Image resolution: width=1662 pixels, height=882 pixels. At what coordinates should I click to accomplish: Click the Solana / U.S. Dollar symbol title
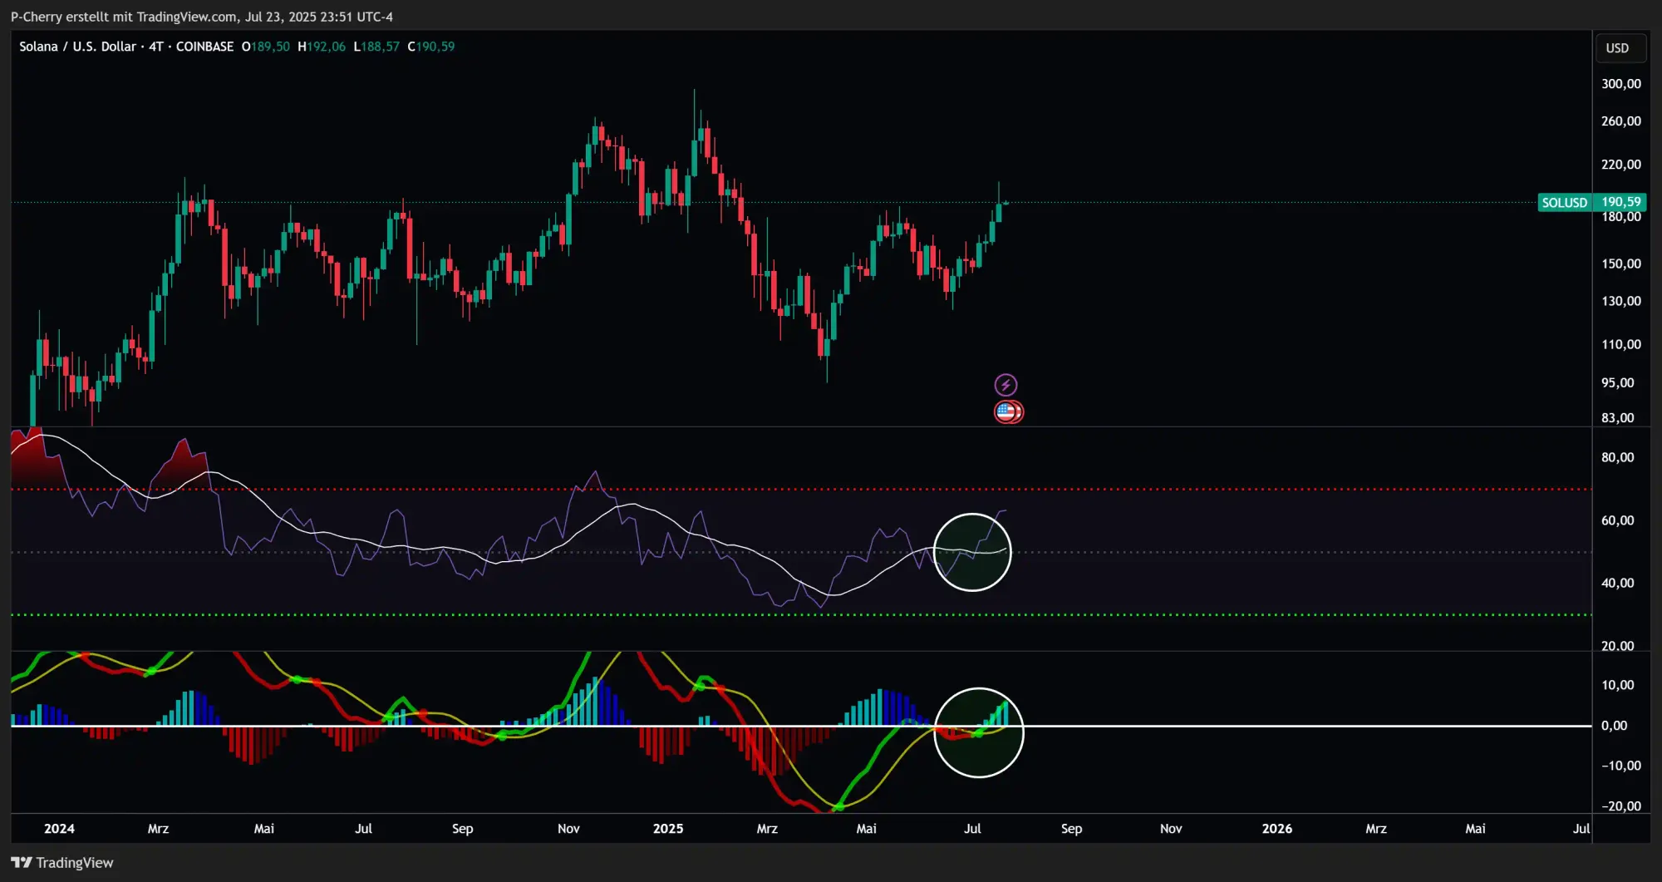click(x=77, y=47)
